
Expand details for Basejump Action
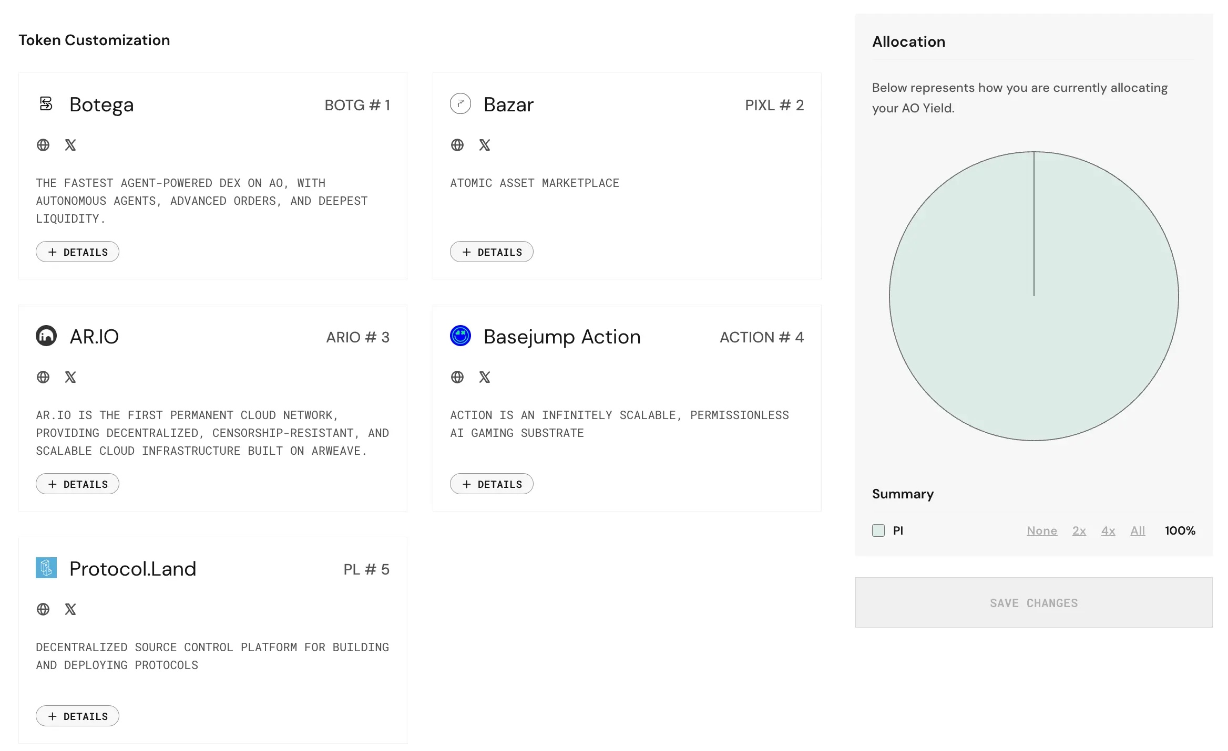[x=492, y=484]
